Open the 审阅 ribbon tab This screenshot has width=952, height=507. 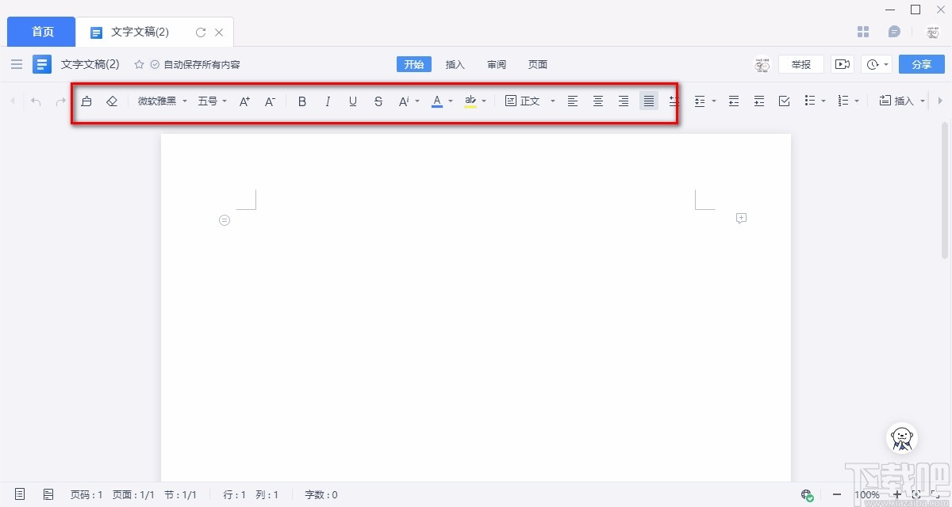(496, 64)
